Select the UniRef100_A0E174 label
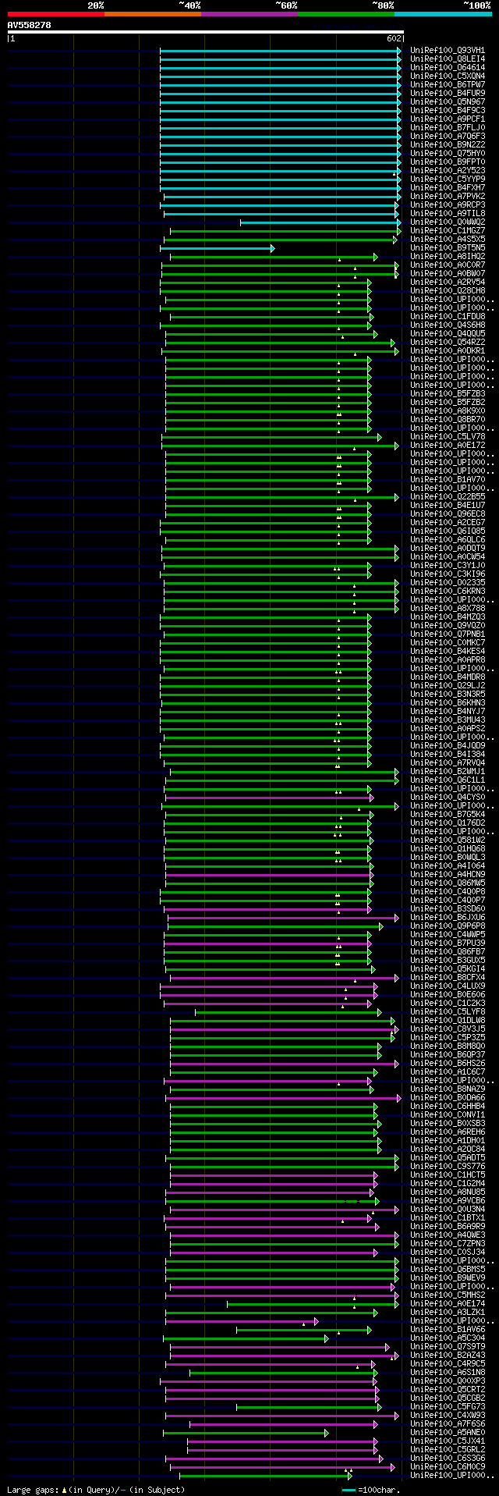 point(448,1303)
